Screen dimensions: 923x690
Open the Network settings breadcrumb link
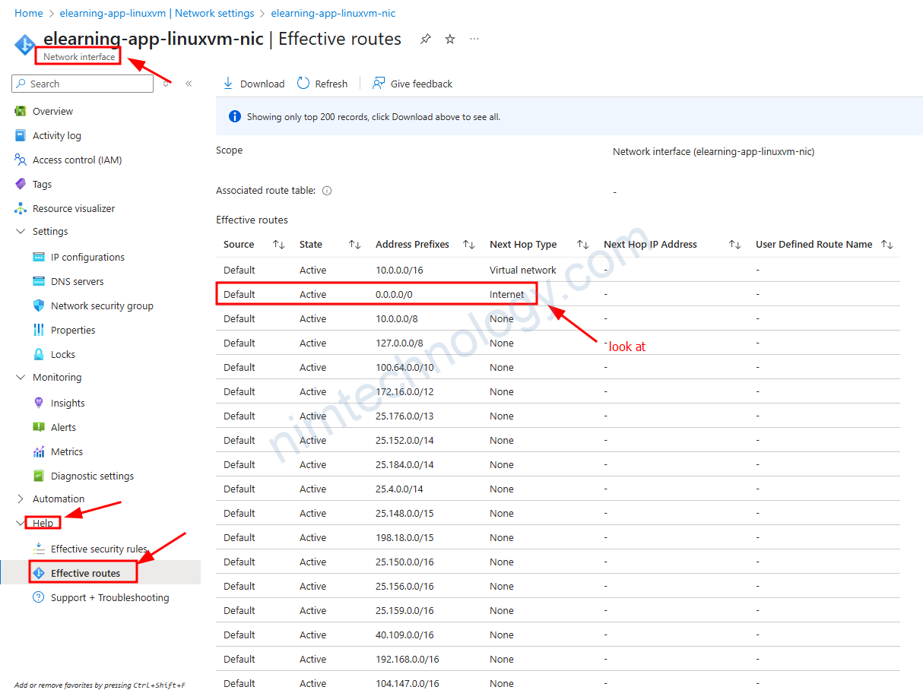pyautogui.click(x=157, y=13)
